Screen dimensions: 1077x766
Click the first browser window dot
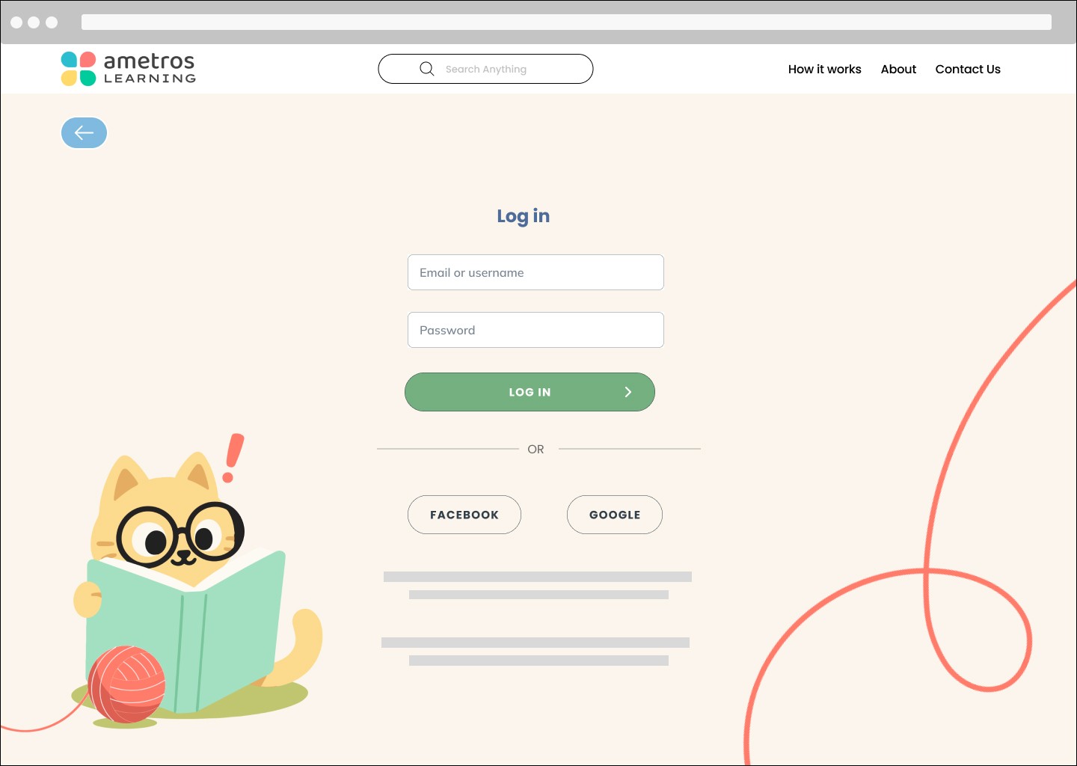pos(16,22)
